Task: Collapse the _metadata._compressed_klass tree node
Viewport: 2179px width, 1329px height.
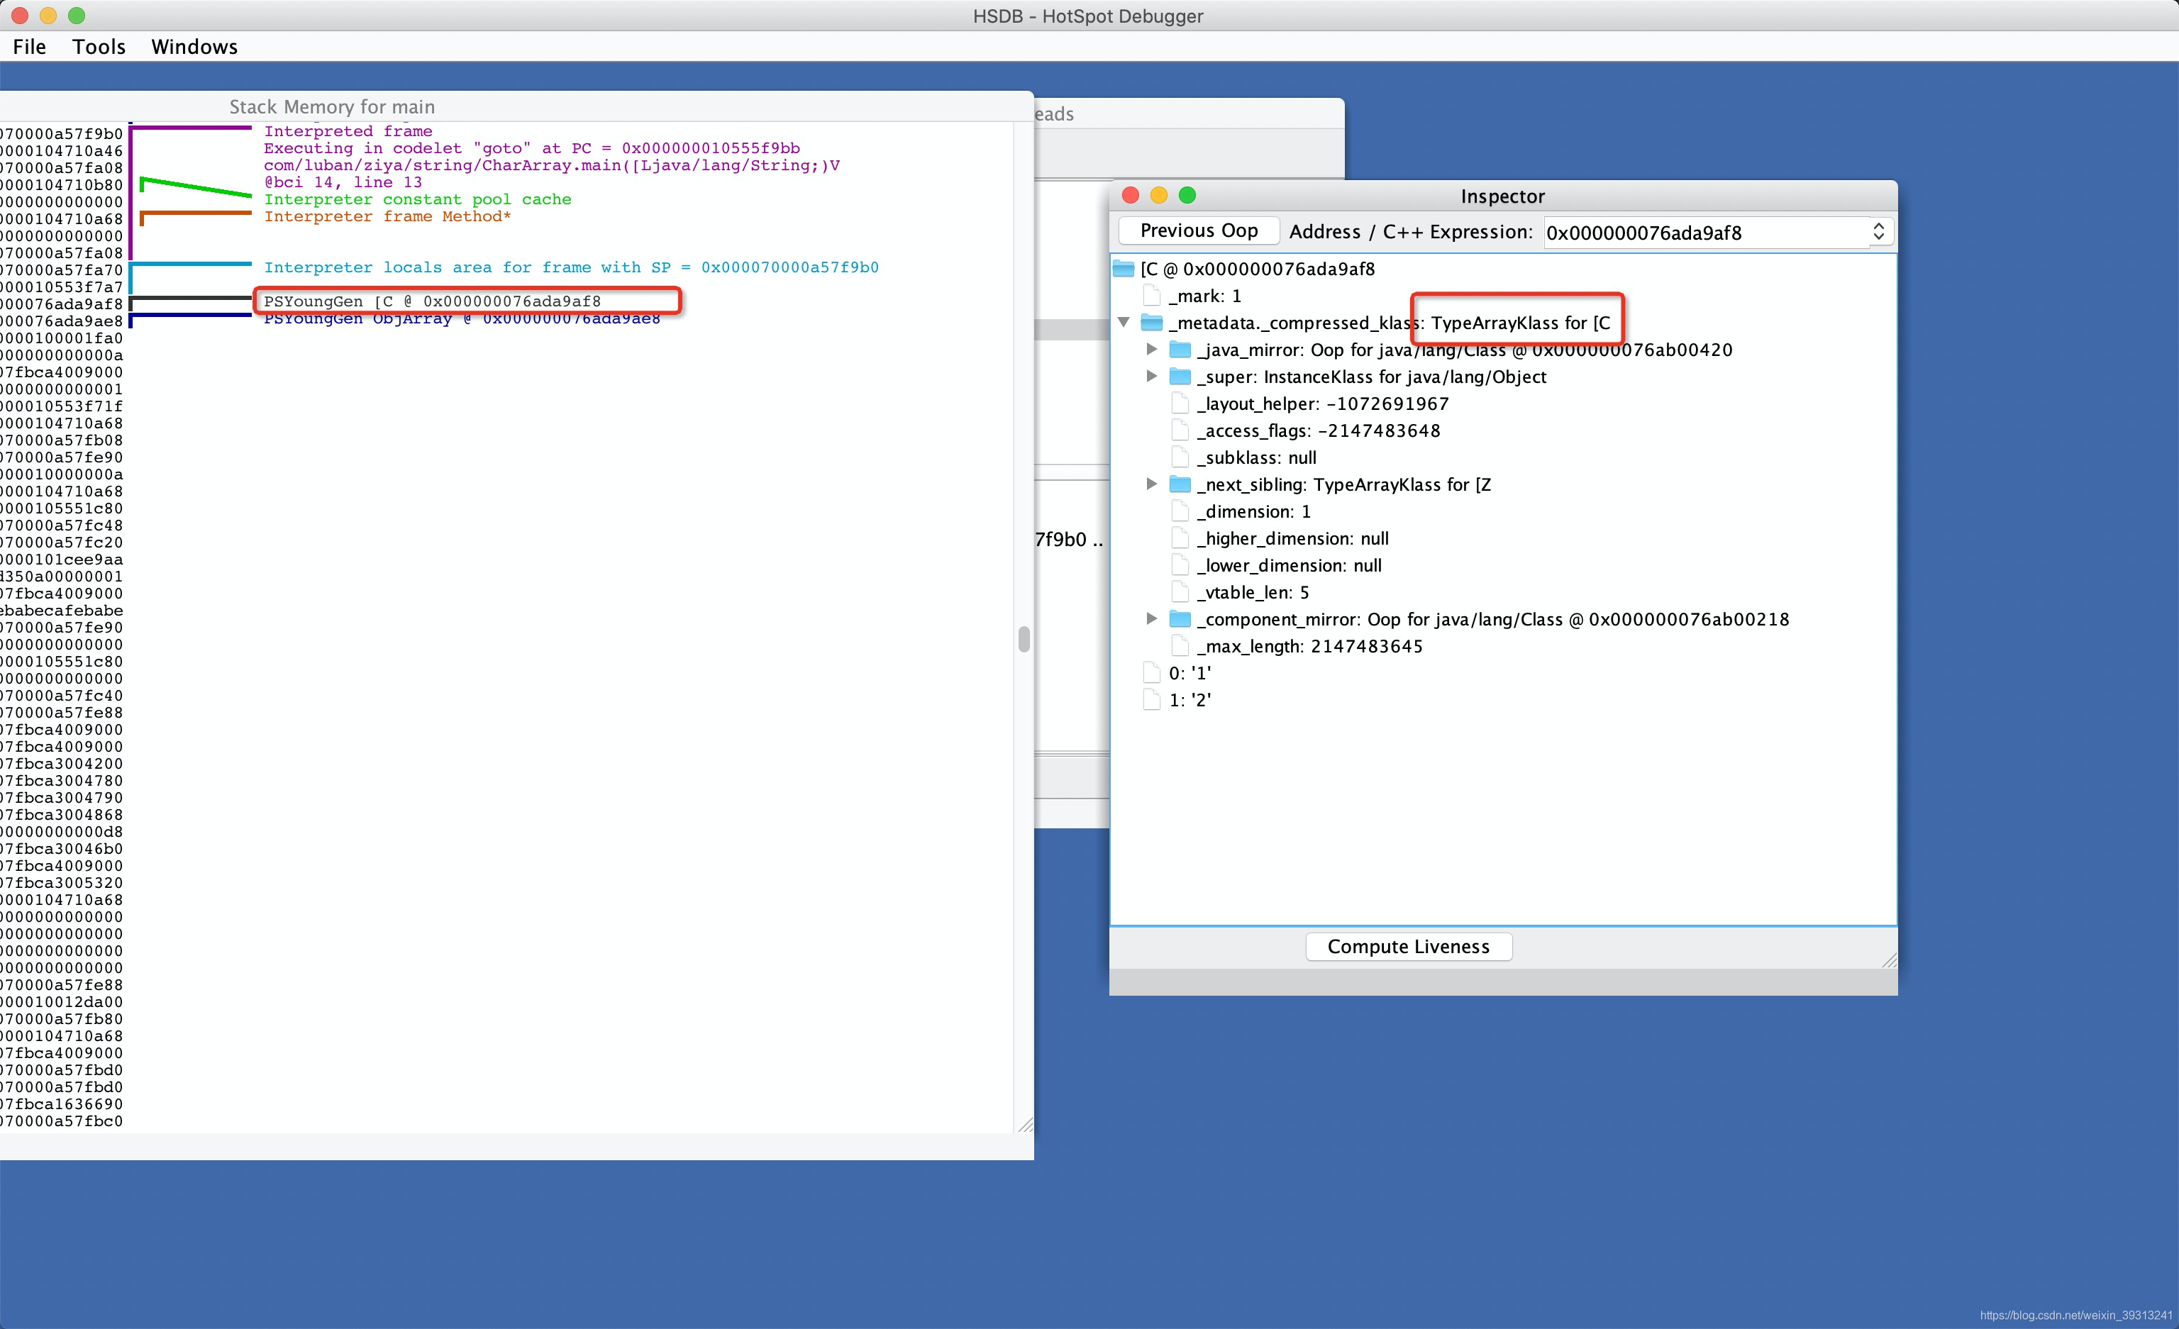Action: 1124,323
